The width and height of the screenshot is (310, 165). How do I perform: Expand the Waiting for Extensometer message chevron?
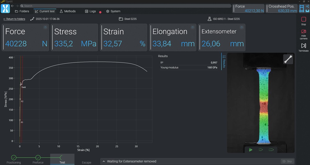(103, 161)
